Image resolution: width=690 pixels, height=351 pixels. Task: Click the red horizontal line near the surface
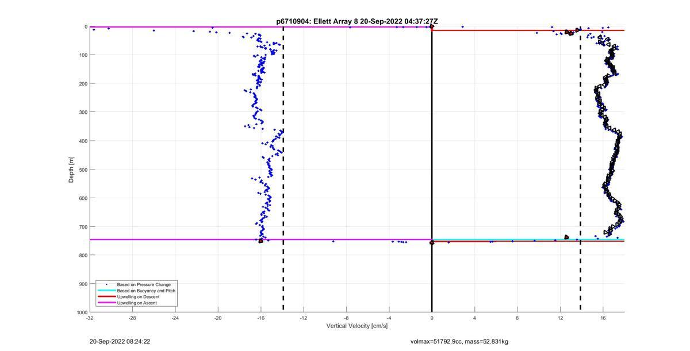pyautogui.click(x=528, y=30)
